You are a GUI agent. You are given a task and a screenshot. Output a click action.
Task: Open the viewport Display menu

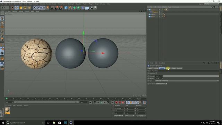click(21, 11)
